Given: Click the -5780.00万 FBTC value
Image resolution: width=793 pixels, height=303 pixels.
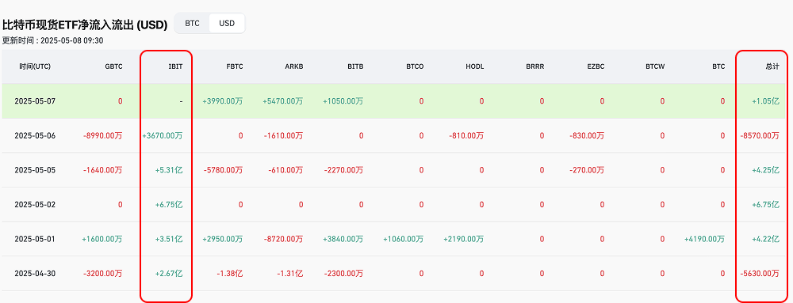Looking at the screenshot, I should pos(223,170).
